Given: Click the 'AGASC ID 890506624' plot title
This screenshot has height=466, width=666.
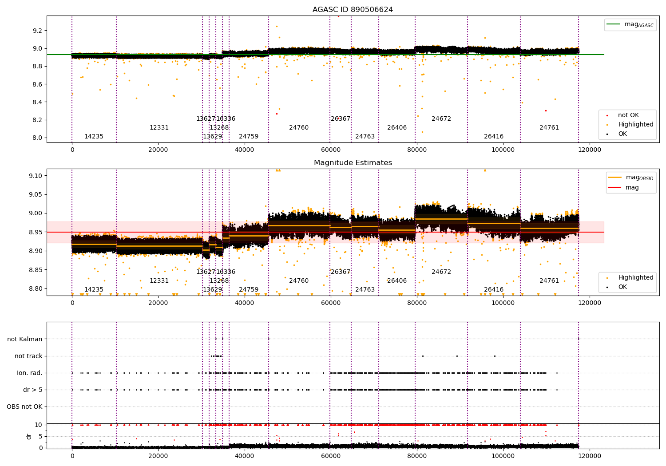Looking at the screenshot, I should tap(353, 10).
